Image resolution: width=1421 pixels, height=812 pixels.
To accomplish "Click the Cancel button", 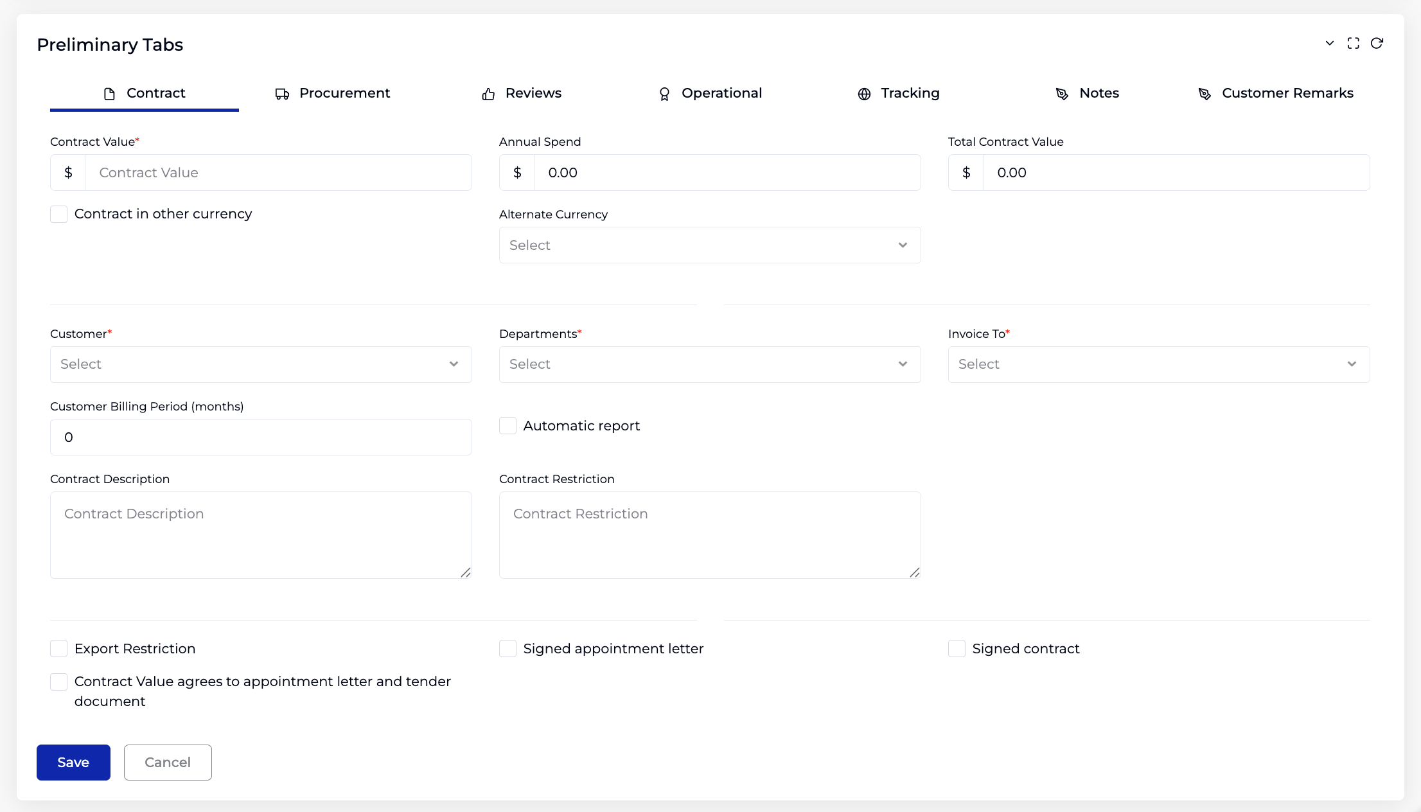I will point(168,763).
